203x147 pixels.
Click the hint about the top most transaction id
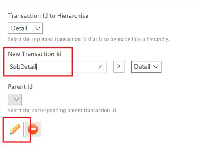click(x=89, y=39)
